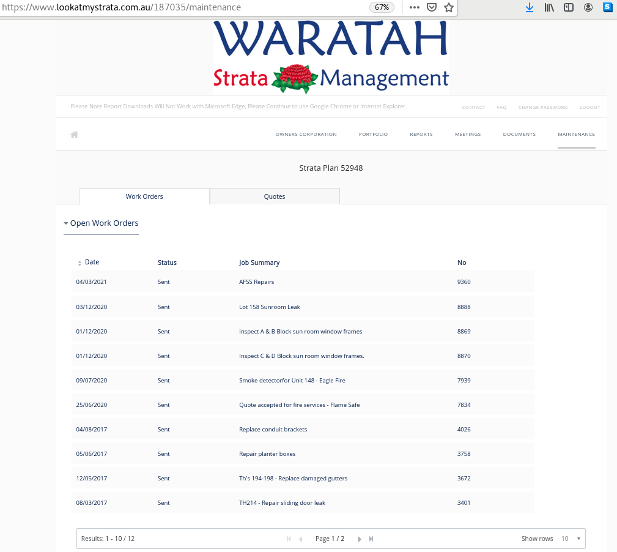
Task: Open the Documents menu
Action: coord(519,134)
